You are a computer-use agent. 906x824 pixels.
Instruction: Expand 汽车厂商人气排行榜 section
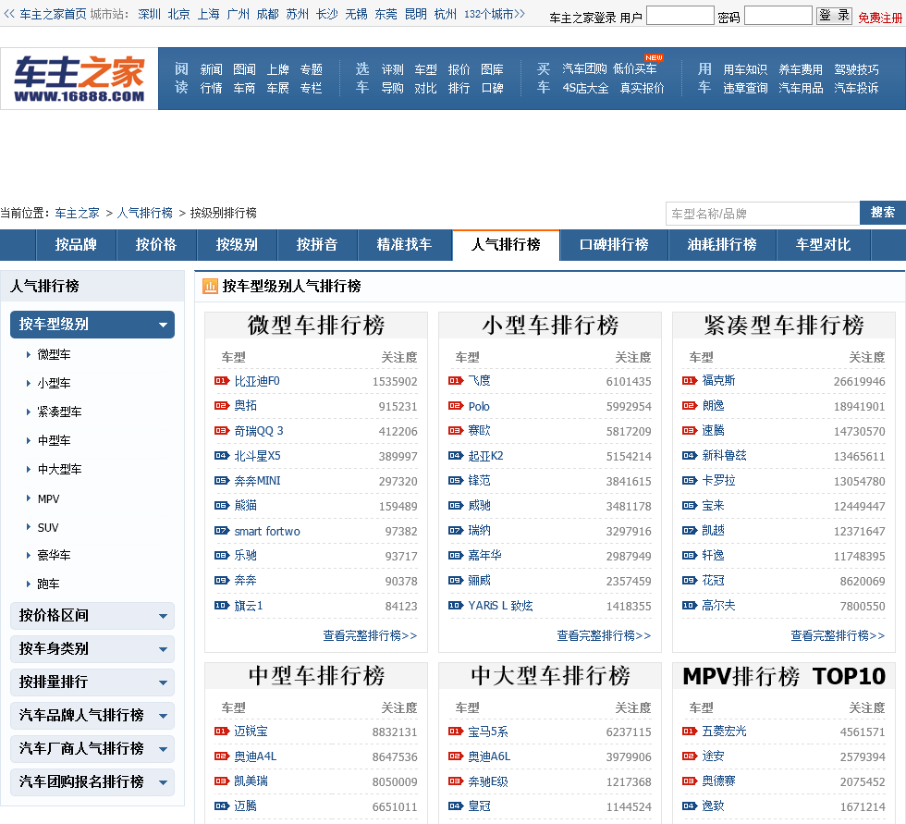(x=92, y=749)
